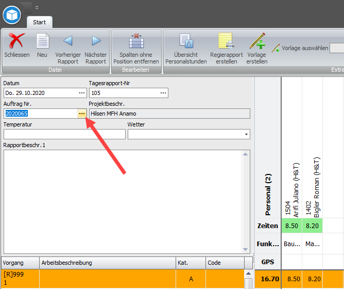The image size is (344, 289).
Task: Click the green Zeiten cell 8.50
Action: tap(292, 226)
